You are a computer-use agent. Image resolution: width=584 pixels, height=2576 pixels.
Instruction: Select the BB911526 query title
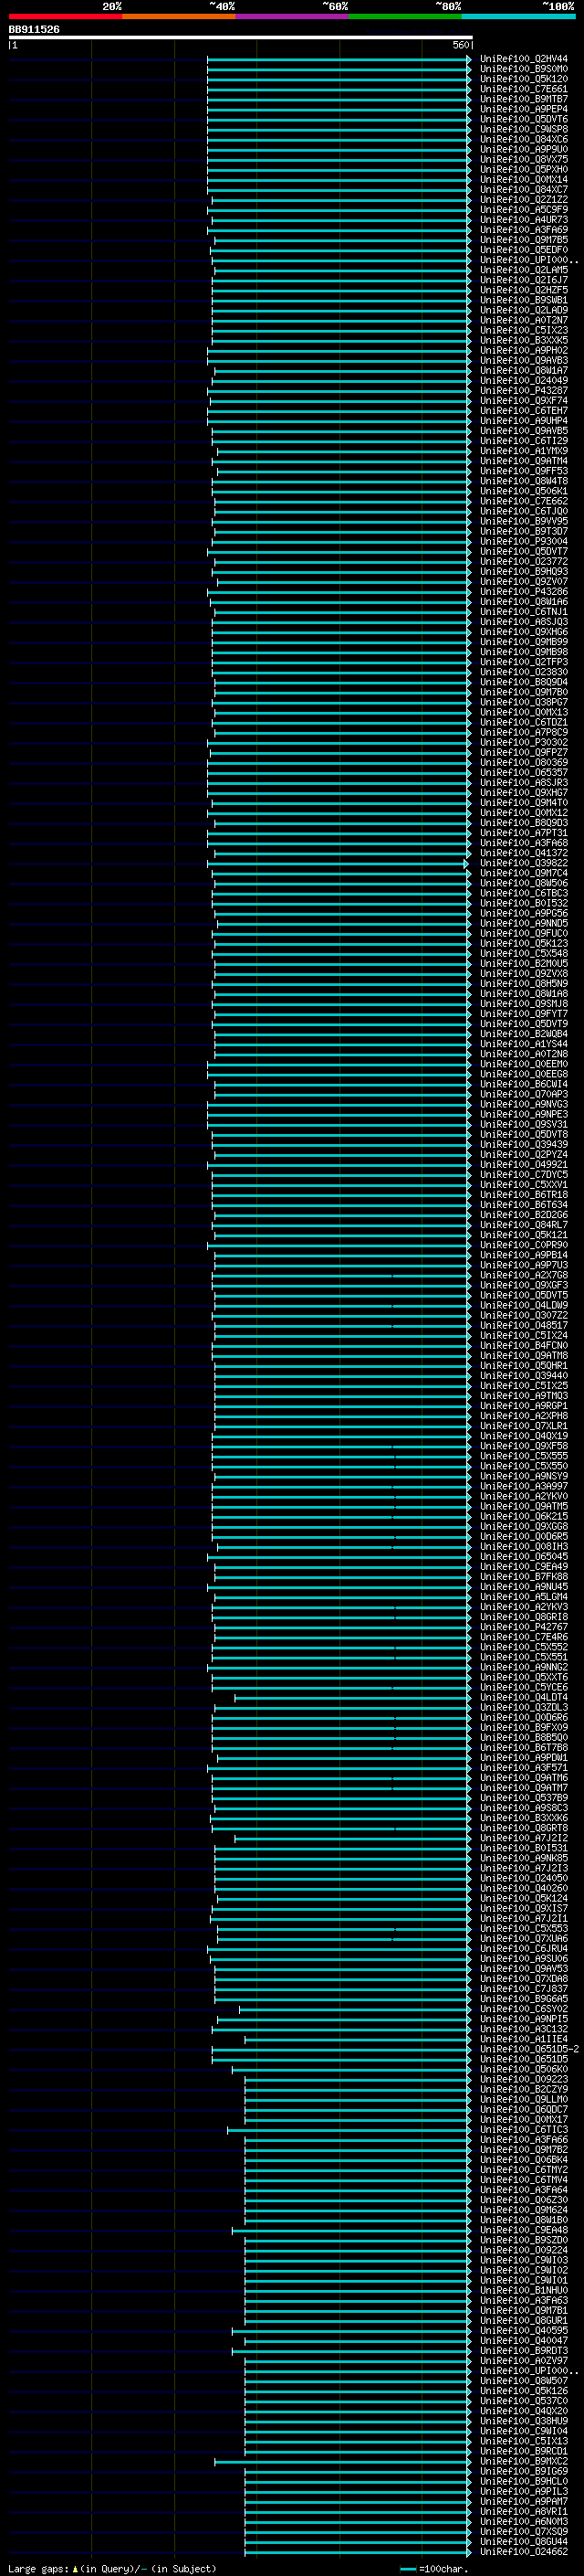[34, 30]
